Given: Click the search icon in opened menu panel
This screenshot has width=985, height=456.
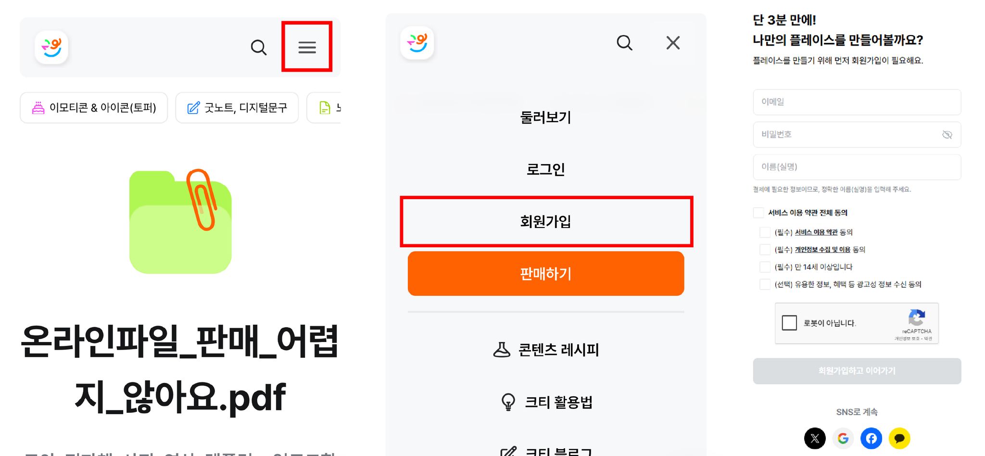Looking at the screenshot, I should tap(624, 43).
